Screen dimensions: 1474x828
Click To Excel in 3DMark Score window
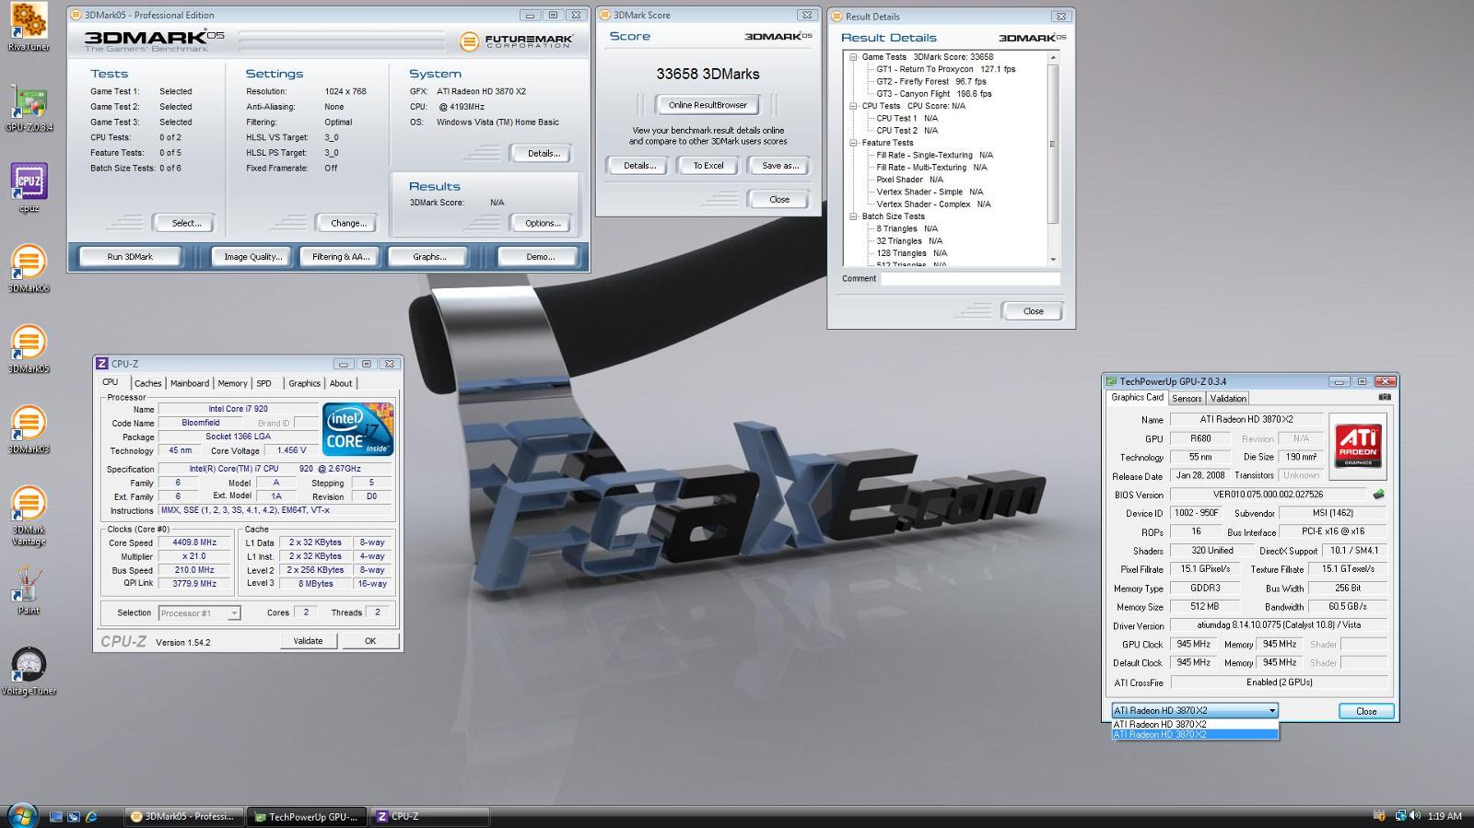[x=708, y=166]
